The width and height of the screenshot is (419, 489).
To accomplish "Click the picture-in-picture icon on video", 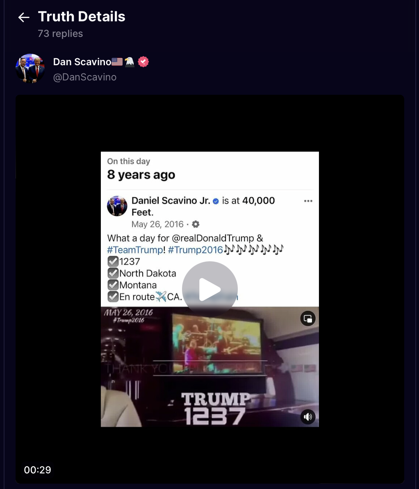I will [x=308, y=318].
